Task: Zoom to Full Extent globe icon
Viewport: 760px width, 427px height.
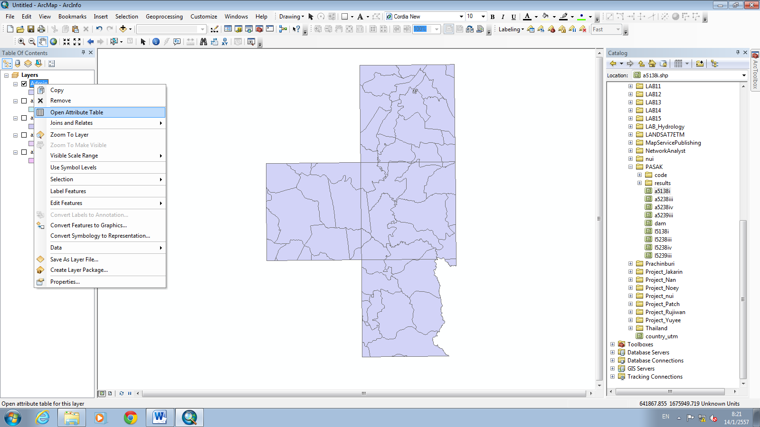Action: coord(54,42)
